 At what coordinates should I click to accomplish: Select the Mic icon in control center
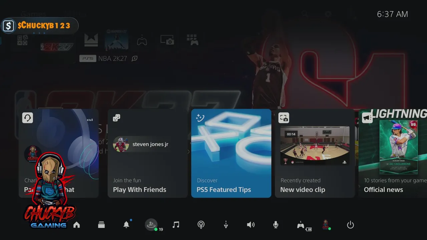276,225
